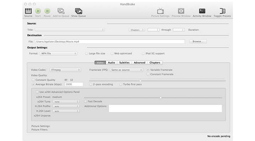255x141 pixels.
Task: Open the Source clapperboard icon
Action: pyautogui.click(x=28, y=11)
